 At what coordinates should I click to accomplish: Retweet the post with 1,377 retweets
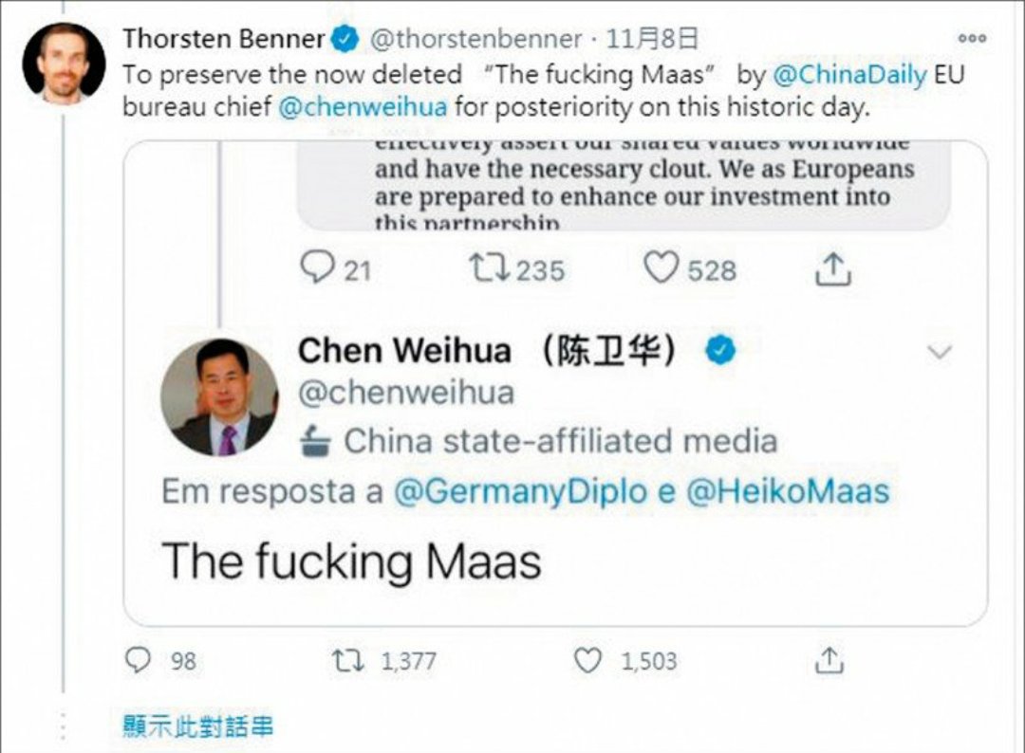pyautogui.click(x=347, y=660)
